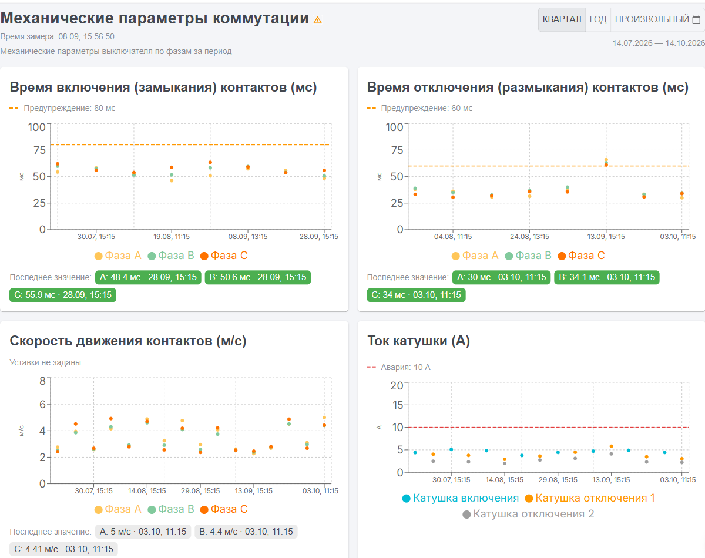Toggle Фаза C in the contact speed legend
Viewport: 705px width, 558px height.
(224, 509)
